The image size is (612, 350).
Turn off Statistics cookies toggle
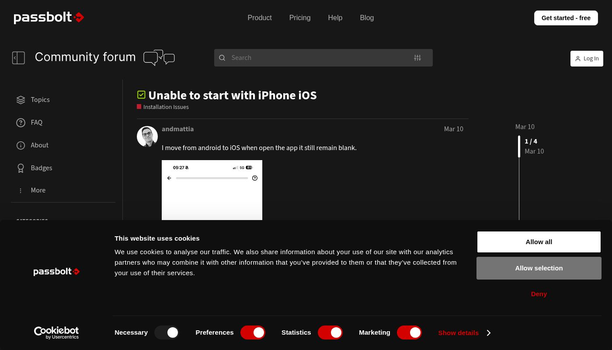[330, 333]
